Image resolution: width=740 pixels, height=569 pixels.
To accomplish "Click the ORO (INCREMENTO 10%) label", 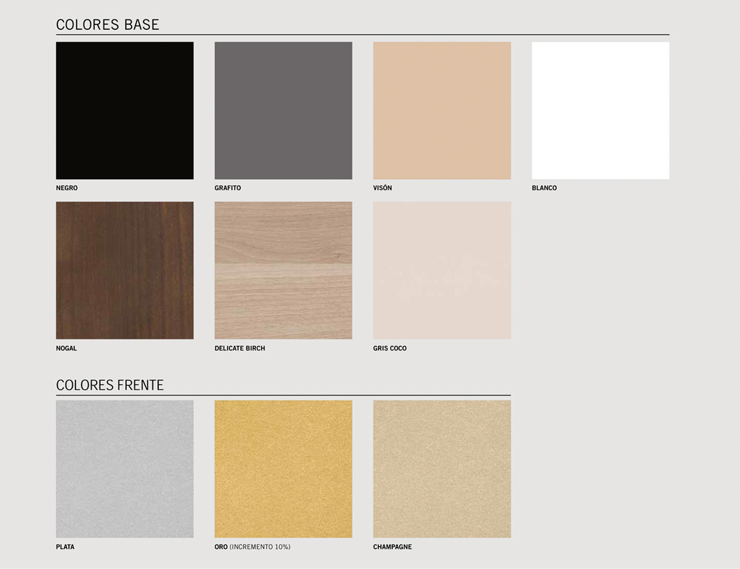I will point(252,547).
